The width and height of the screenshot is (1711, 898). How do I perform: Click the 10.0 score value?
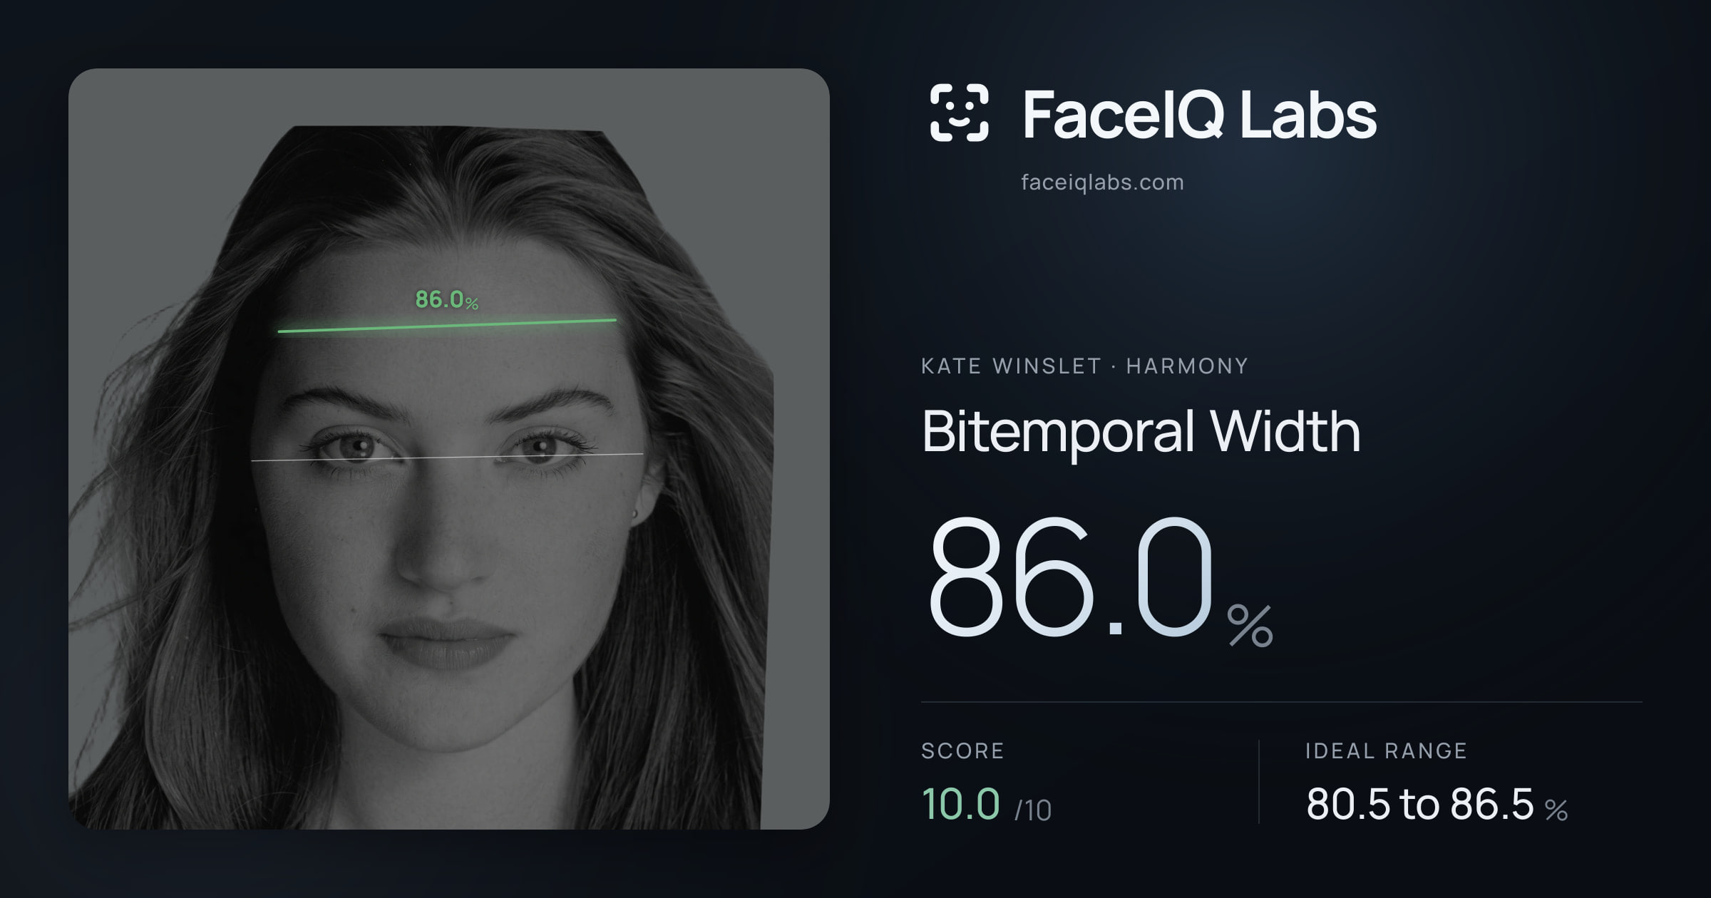pos(960,804)
